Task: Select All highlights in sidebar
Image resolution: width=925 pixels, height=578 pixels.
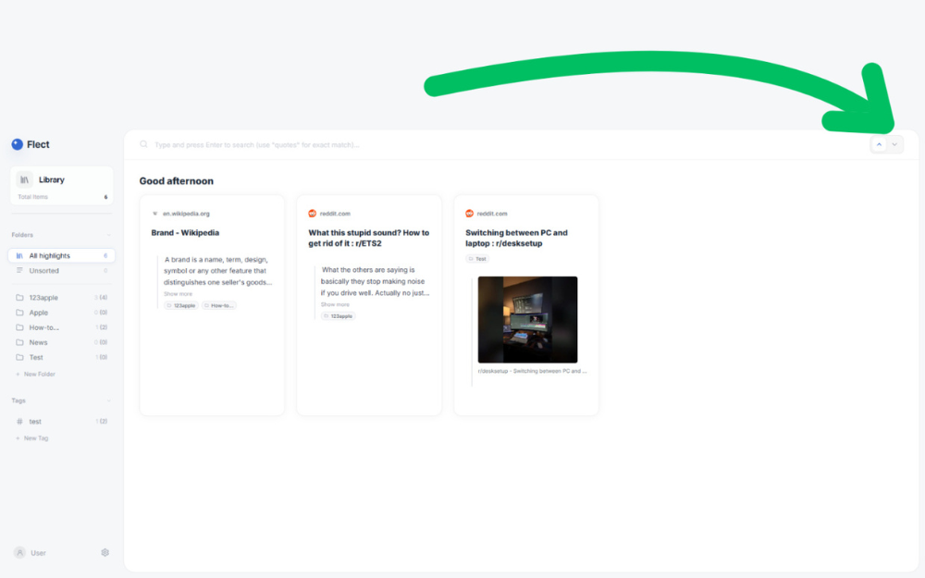Action: (49, 255)
